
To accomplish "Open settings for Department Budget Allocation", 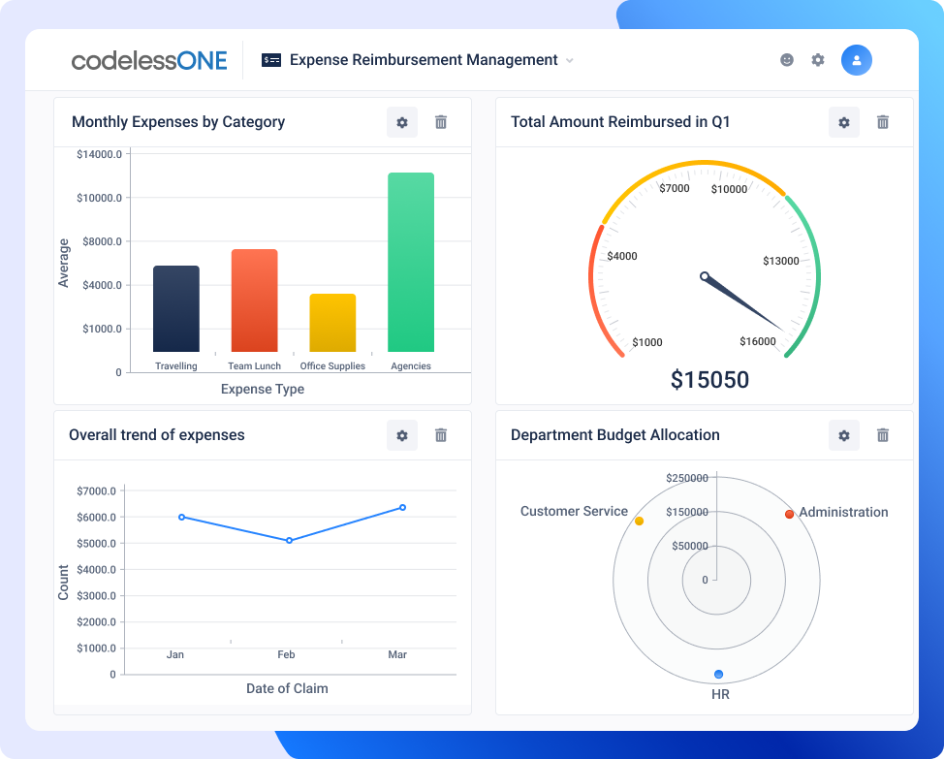I will point(844,435).
